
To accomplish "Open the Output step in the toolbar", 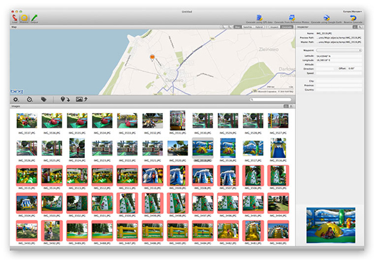I will (x=34, y=19).
